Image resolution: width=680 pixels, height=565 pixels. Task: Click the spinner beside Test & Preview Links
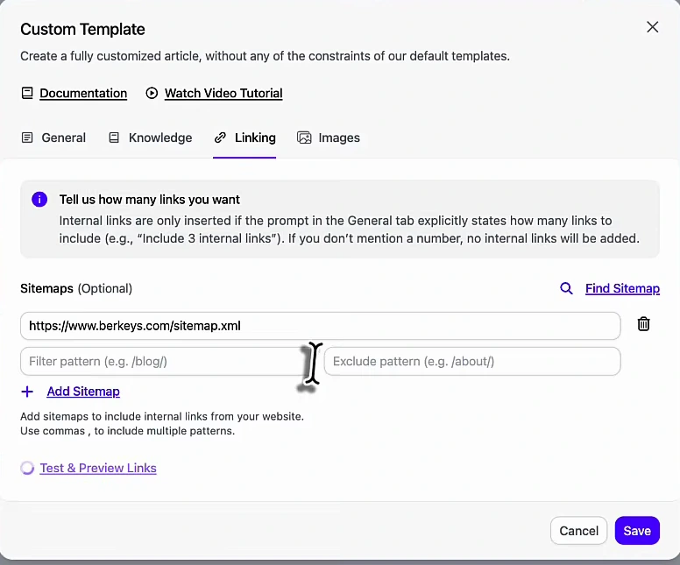coord(27,468)
